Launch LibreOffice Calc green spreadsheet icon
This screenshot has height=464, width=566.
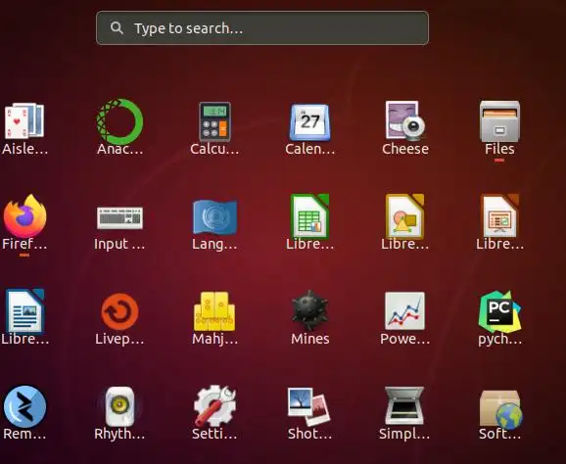(x=310, y=216)
